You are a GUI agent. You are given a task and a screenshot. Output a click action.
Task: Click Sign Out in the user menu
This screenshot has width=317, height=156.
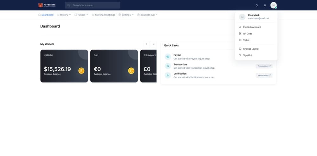pos(247,55)
